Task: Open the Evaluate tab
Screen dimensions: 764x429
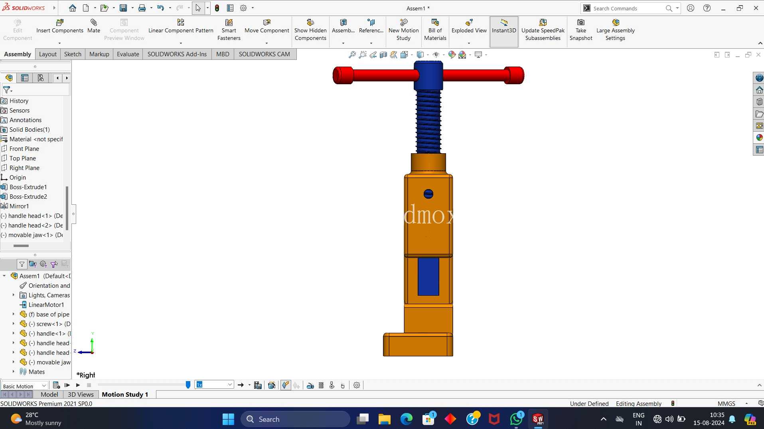Action: pos(128,54)
